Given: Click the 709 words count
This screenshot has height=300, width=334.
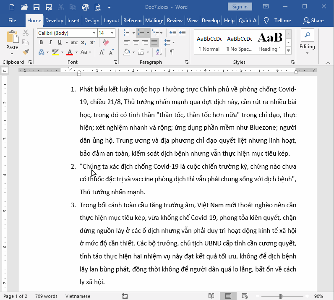Looking at the screenshot, I should coord(46,296).
